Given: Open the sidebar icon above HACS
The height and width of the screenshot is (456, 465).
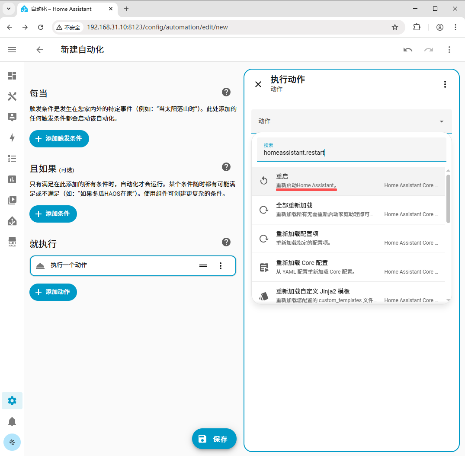Looking at the screenshot, I should coord(12,221).
